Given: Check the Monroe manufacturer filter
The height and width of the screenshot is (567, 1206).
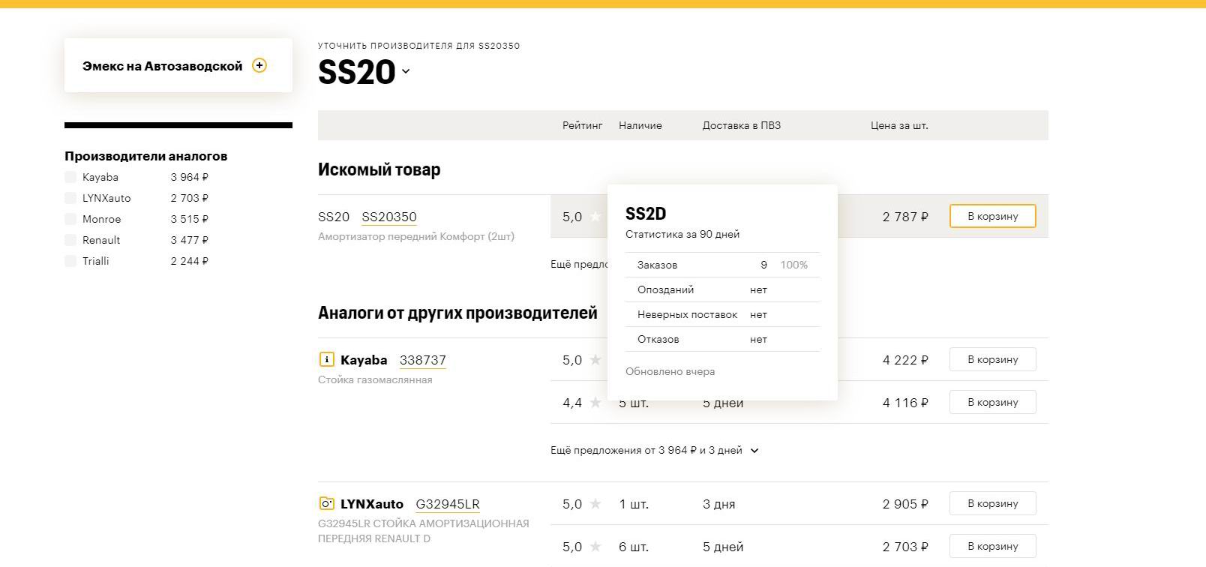Looking at the screenshot, I should pyautogui.click(x=70, y=219).
